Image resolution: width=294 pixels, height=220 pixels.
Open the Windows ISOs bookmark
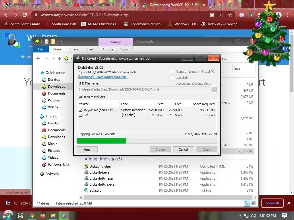182,24
